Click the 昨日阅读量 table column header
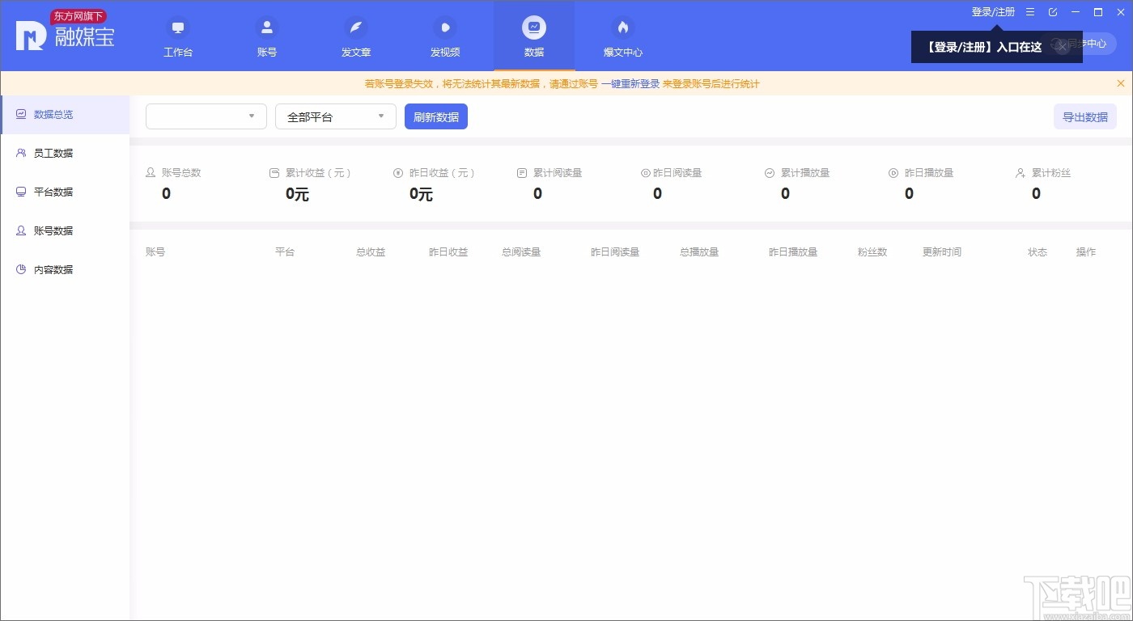This screenshot has height=621, width=1133. coord(615,252)
